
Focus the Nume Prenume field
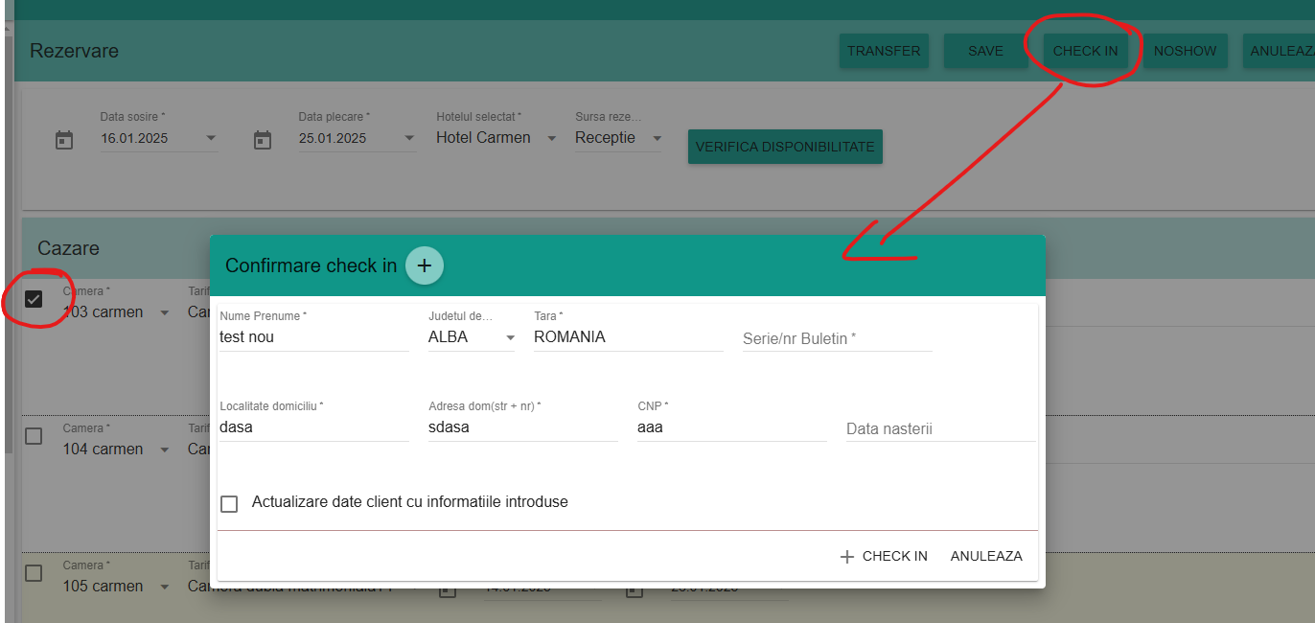314,337
